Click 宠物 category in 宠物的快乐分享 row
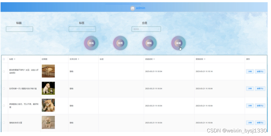This screenshot has width=271, height=136. pyautogui.click(x=71, y=123)
